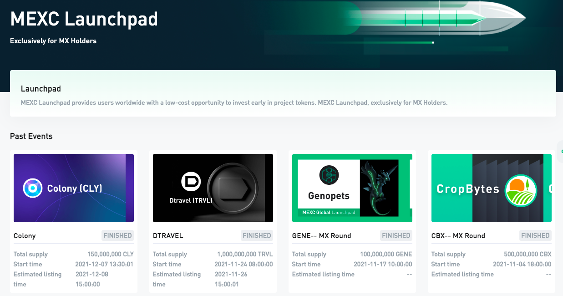The height and width of the screenshot is (296, 563).
Task: Click the Colony circular logo icon
Action: point(33,188)
